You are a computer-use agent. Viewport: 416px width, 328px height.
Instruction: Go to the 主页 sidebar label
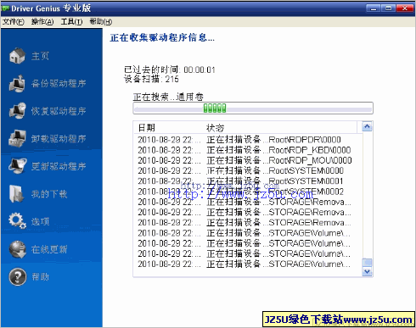(x=40, y=56)
